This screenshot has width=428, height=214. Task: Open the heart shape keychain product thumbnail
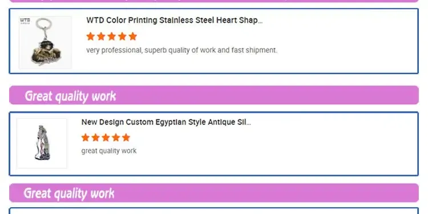coord(45,42)
